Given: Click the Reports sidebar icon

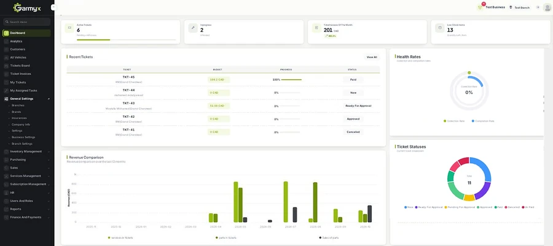Looking at the screenshot, I should click(x=6, y=209).
